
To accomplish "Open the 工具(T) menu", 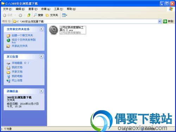I will [x=58, y=9].
